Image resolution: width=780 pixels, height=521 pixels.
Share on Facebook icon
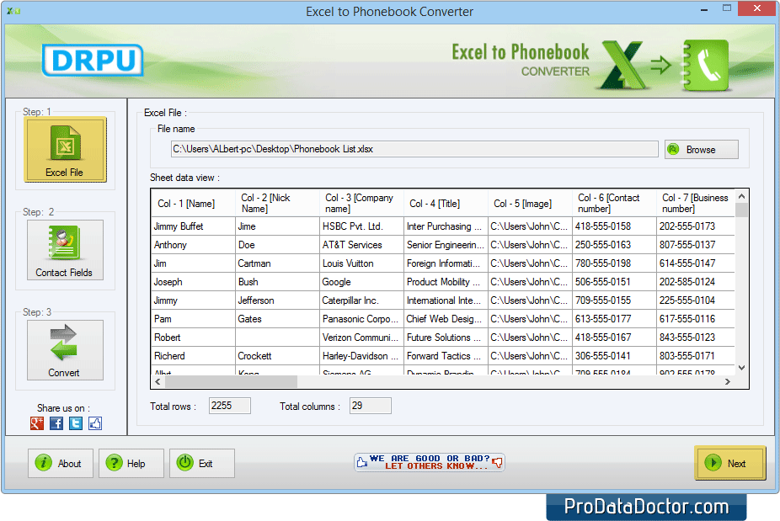pos(56,423)
